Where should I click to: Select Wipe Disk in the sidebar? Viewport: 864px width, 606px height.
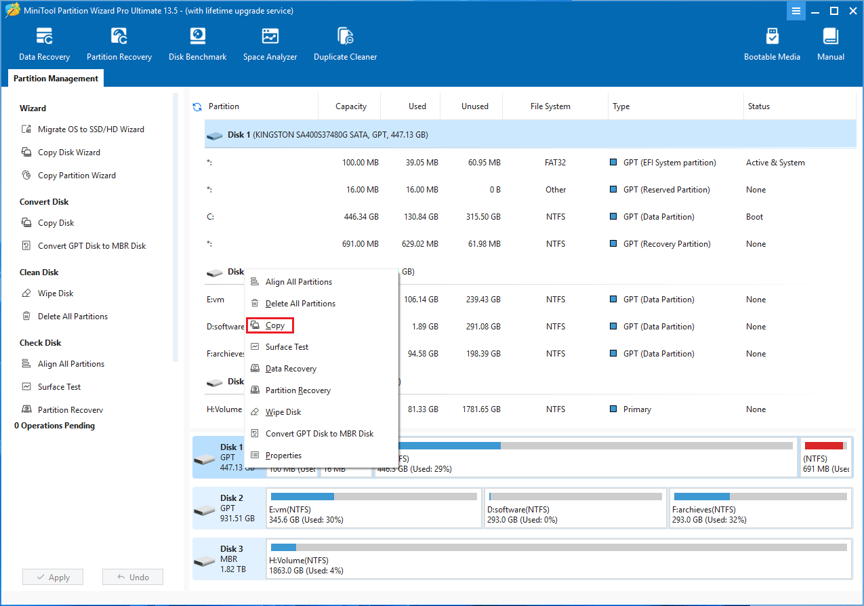point(56,293)
